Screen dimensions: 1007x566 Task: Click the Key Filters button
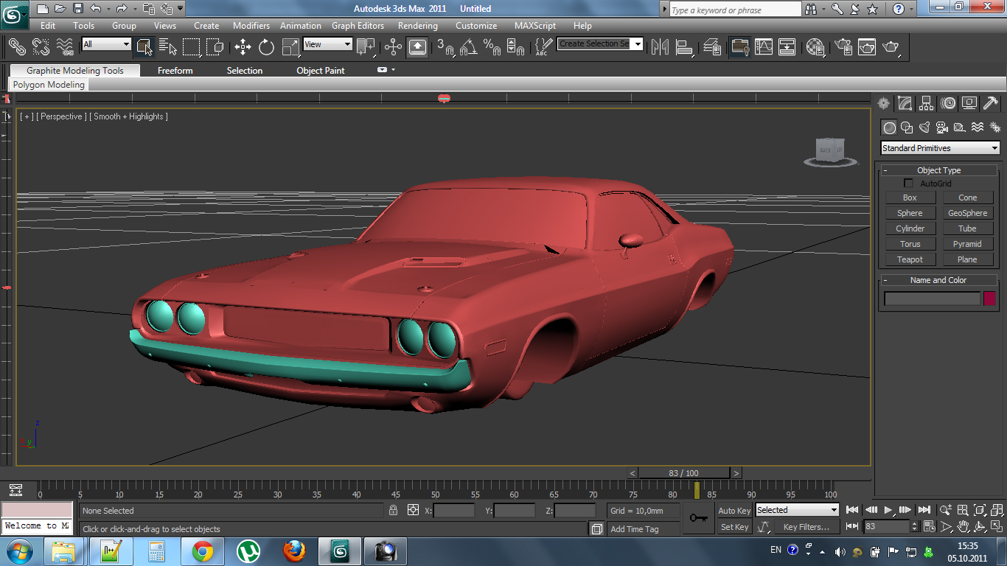(x=806, y=527)
